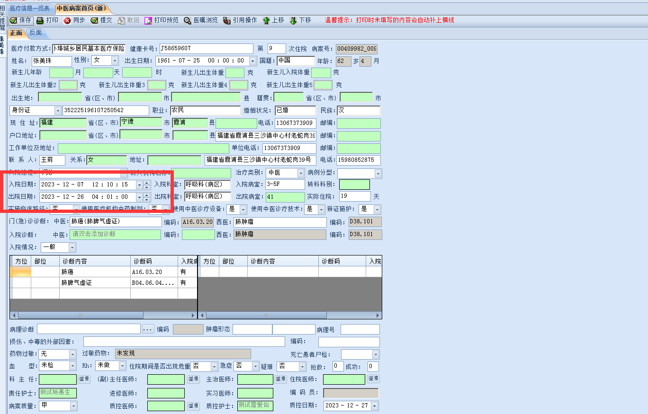Click 签章 button for (副)主任医师

[x=193, y=379]
